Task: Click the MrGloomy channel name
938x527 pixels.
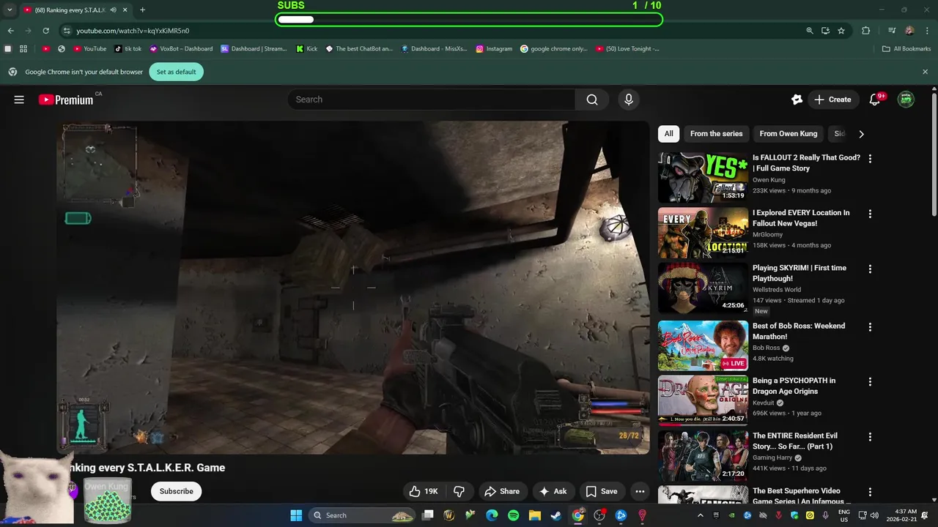Action: click(x=767, y=235)
